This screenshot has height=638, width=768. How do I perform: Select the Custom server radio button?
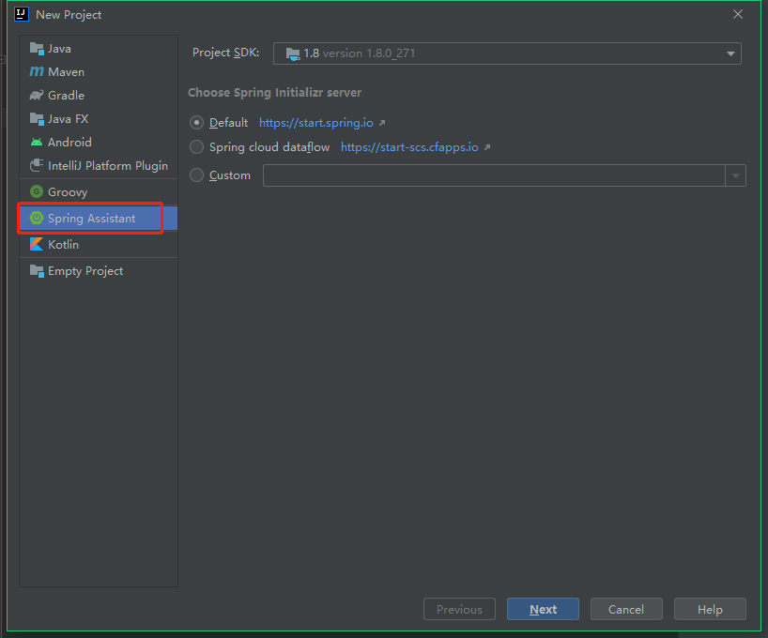click(196, 175)
